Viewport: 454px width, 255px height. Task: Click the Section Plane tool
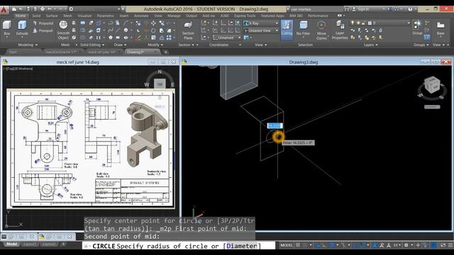tap(188, 30)
